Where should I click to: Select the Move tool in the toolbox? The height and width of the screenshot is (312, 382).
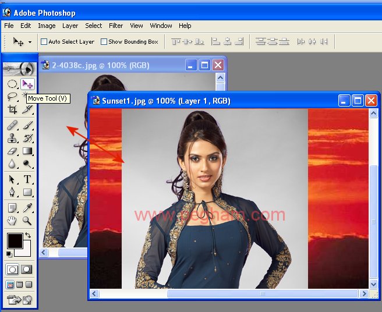point(27,84)
